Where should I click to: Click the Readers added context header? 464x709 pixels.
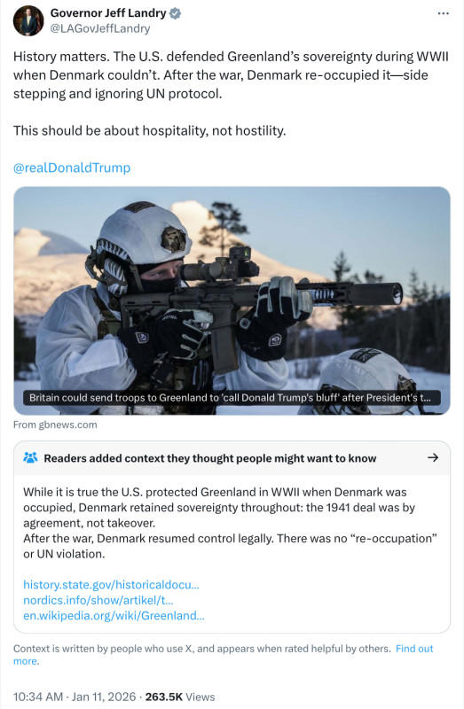point(210,458)
